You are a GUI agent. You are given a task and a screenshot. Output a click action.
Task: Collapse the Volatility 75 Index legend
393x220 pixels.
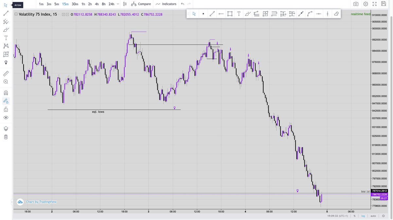pos(16,14)
